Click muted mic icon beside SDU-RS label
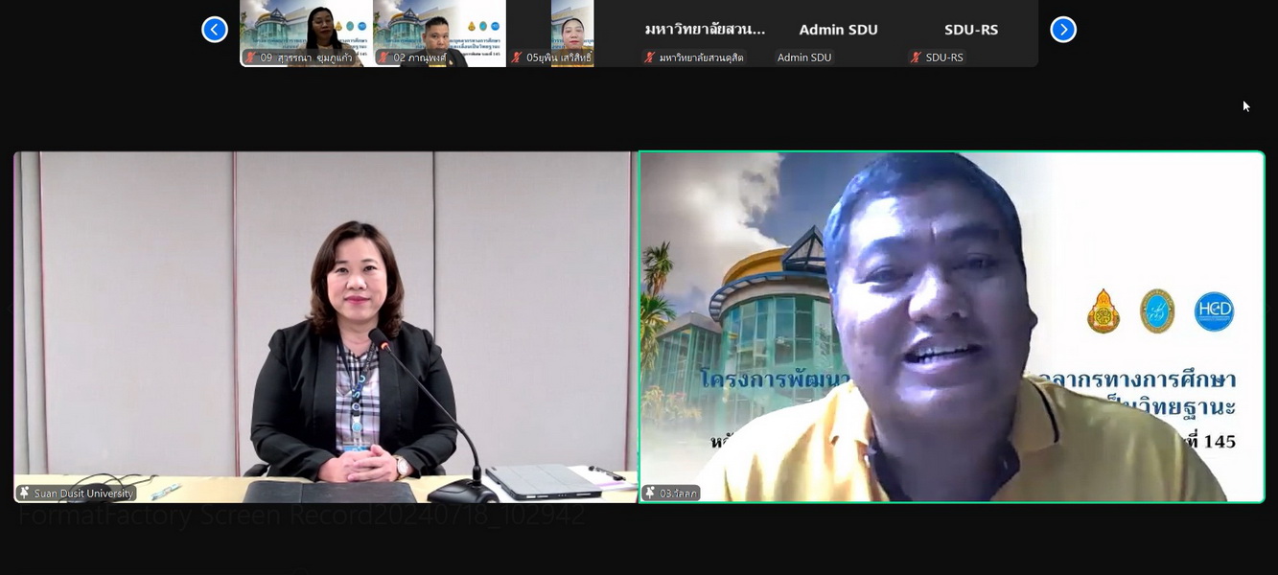The width and height of the screenshot is (1278, 575). point(917,57)
